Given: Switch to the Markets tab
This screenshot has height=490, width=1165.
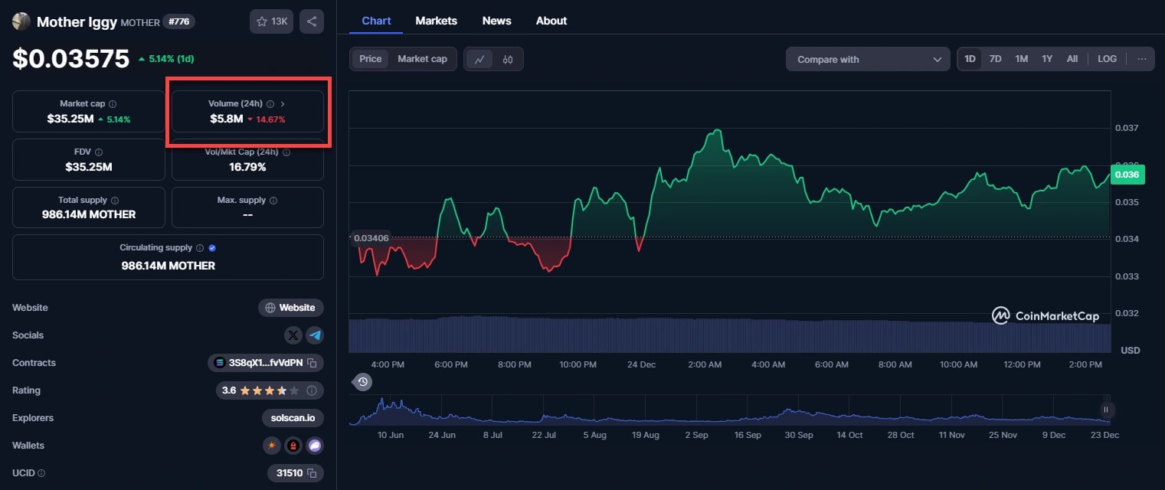Looking at the screenshot, I should click(436, 21).
